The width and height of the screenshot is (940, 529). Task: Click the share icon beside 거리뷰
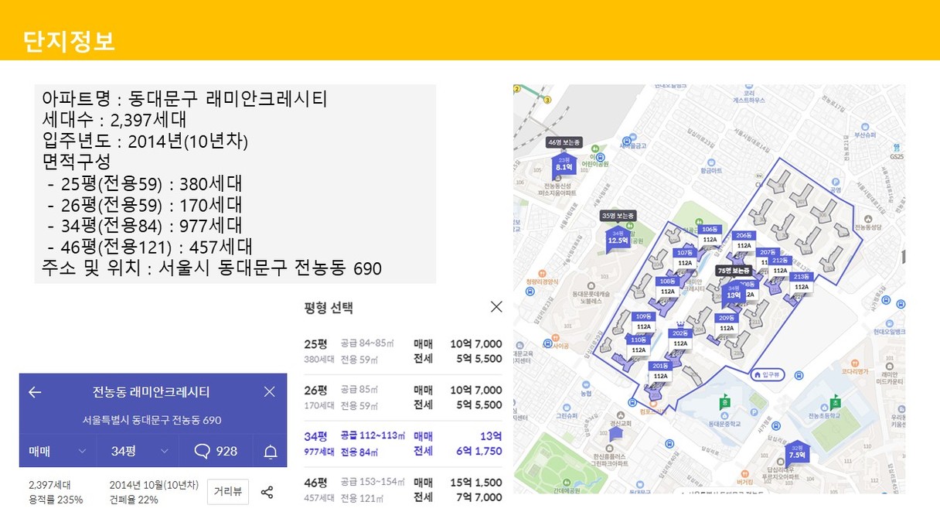pos(267,492)
